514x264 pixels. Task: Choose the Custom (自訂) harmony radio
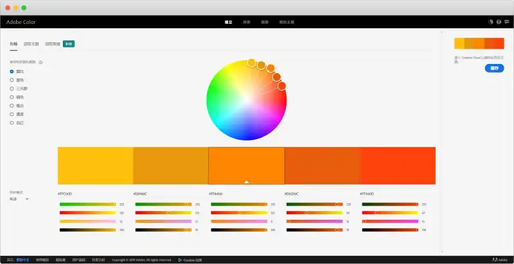tap(12, 123)
